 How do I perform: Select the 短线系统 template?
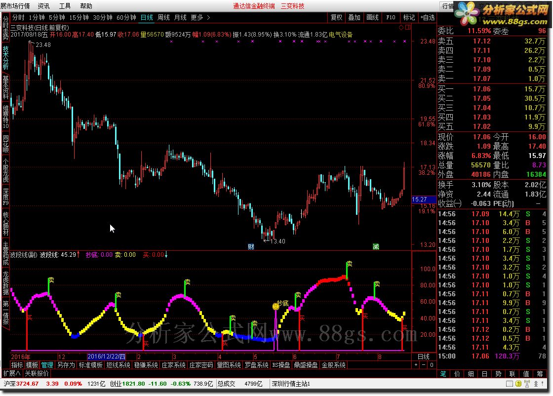(x=118, y=365)
